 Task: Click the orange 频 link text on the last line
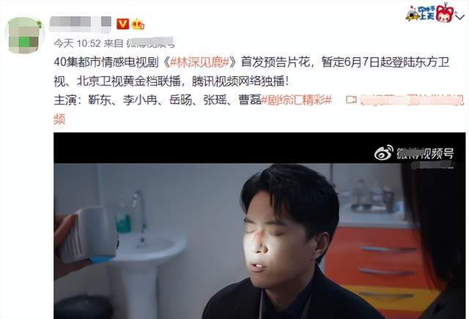point(59,119)
